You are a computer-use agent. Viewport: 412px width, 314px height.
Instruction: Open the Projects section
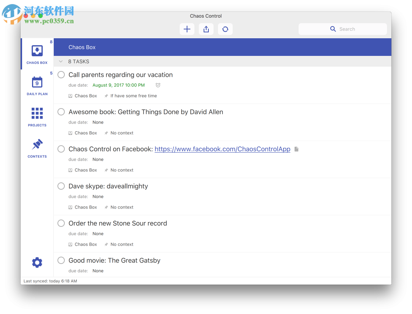(37, 117)
